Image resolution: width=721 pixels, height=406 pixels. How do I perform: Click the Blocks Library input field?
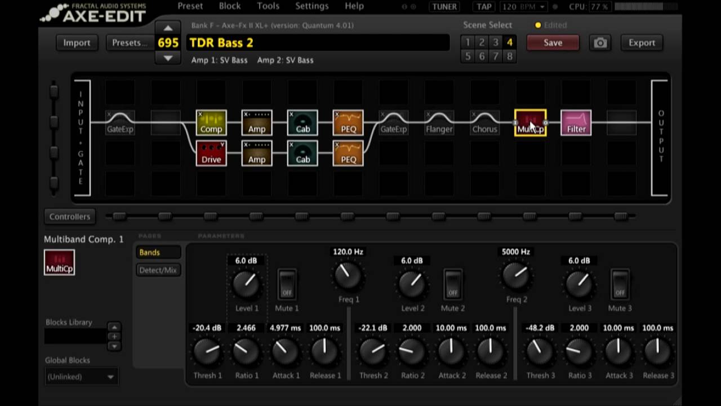75,337
